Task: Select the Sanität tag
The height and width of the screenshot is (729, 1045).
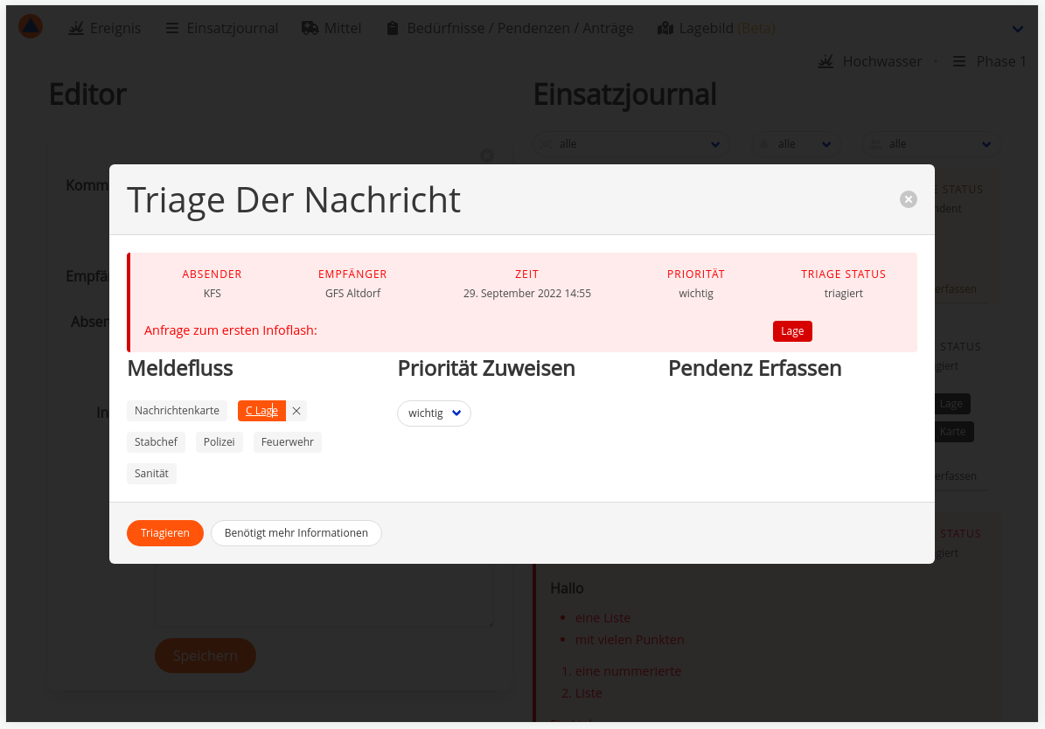Action: pos(151,474)
